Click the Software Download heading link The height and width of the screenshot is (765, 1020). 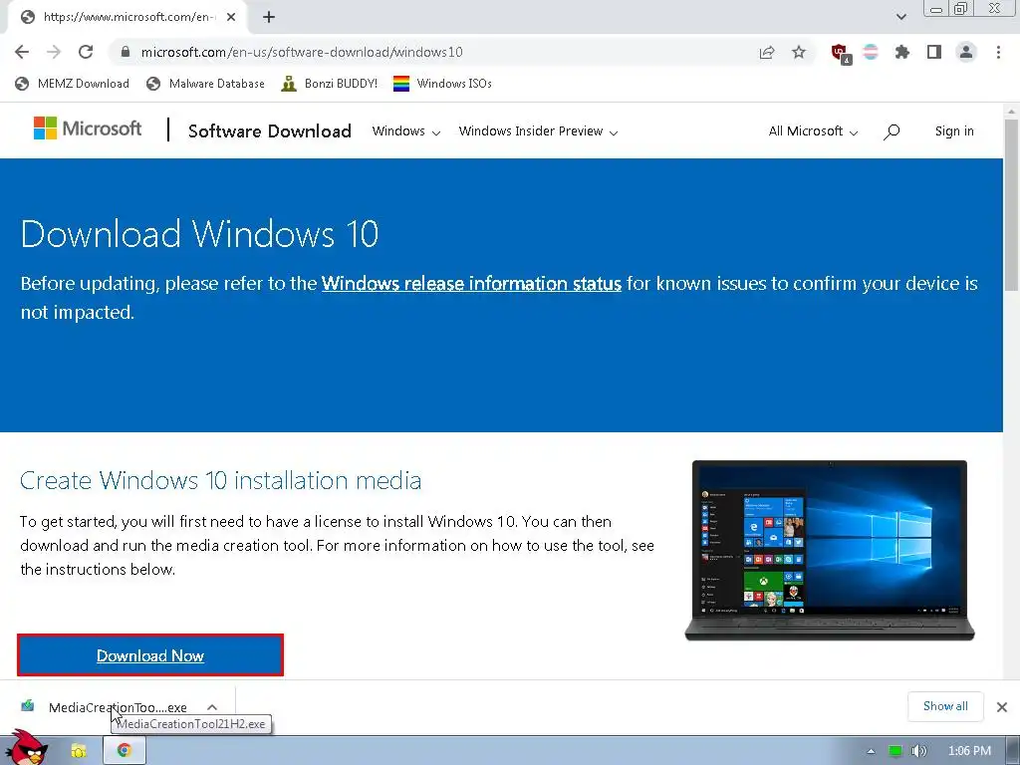(x=269, y=130)
